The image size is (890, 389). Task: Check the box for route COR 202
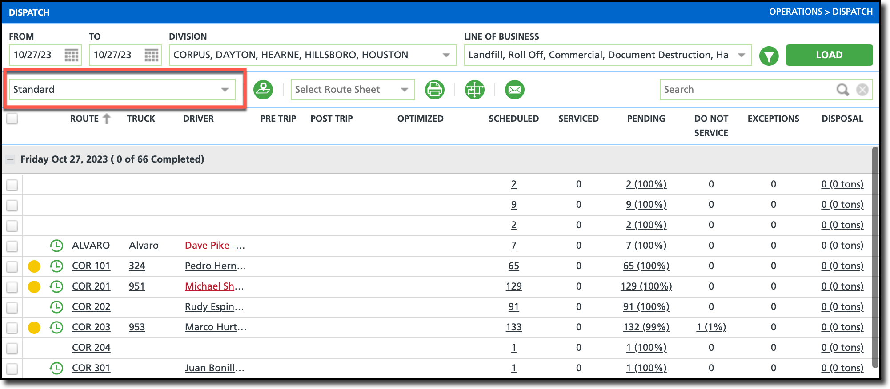[x=12, y=307]
